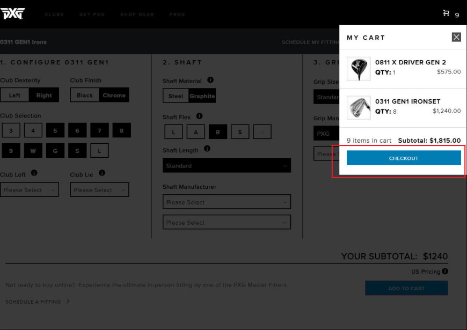This screenshot has height=330, width=467.
Task: Show Club Loft info tooltip
Action: [34, 173]
